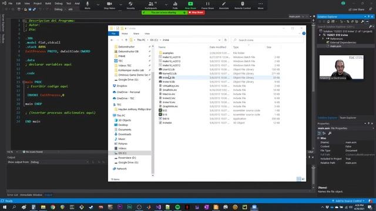Select the Macros.inc file
Image resolution: width=376 pixels, height=211 pixels.
169,94
